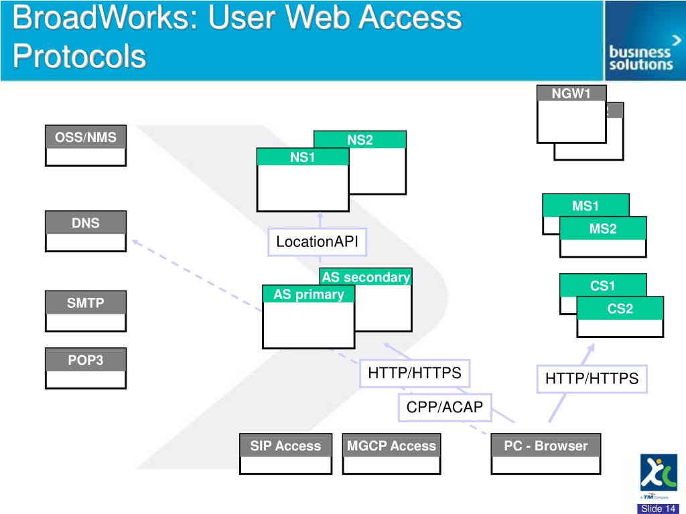Click the MS1 media server header
Screen dimensions: 686x514
coord(586,205)
